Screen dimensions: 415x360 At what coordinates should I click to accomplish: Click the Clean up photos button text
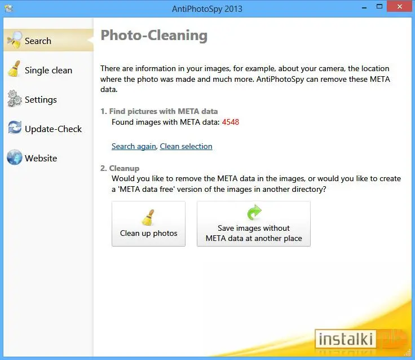point(148,234)
